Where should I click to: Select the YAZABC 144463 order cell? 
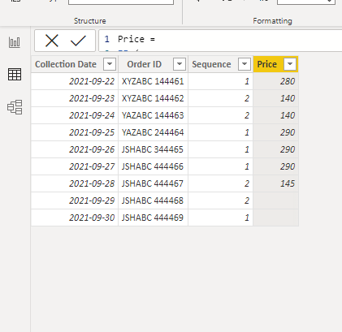pyautogui.click(x=153, y=115)
